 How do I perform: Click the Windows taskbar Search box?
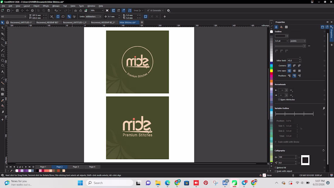coord(110,183)
